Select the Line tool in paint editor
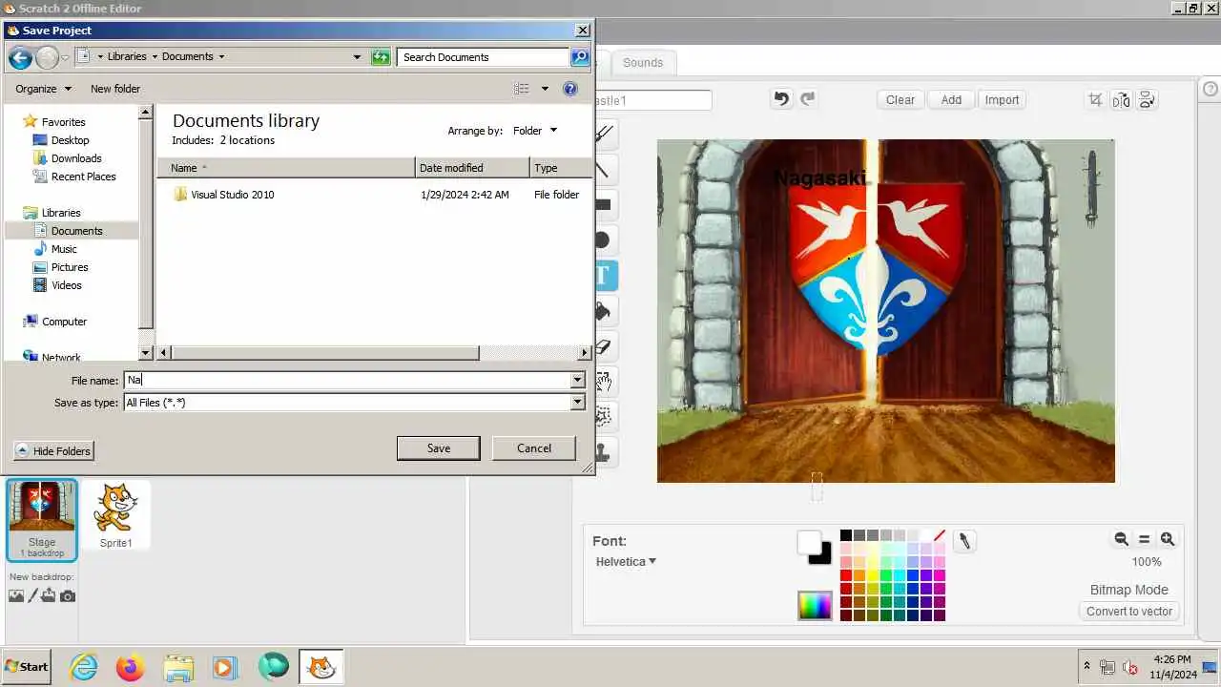 (606, 170)
